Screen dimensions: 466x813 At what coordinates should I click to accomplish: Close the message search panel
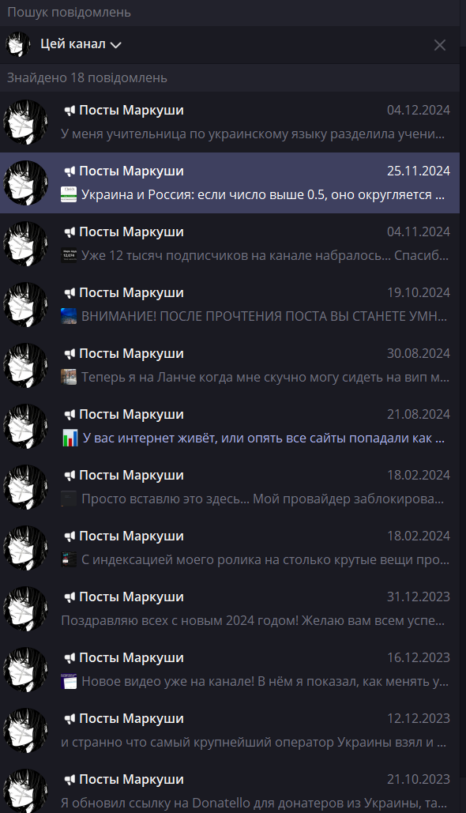point(440,45)
